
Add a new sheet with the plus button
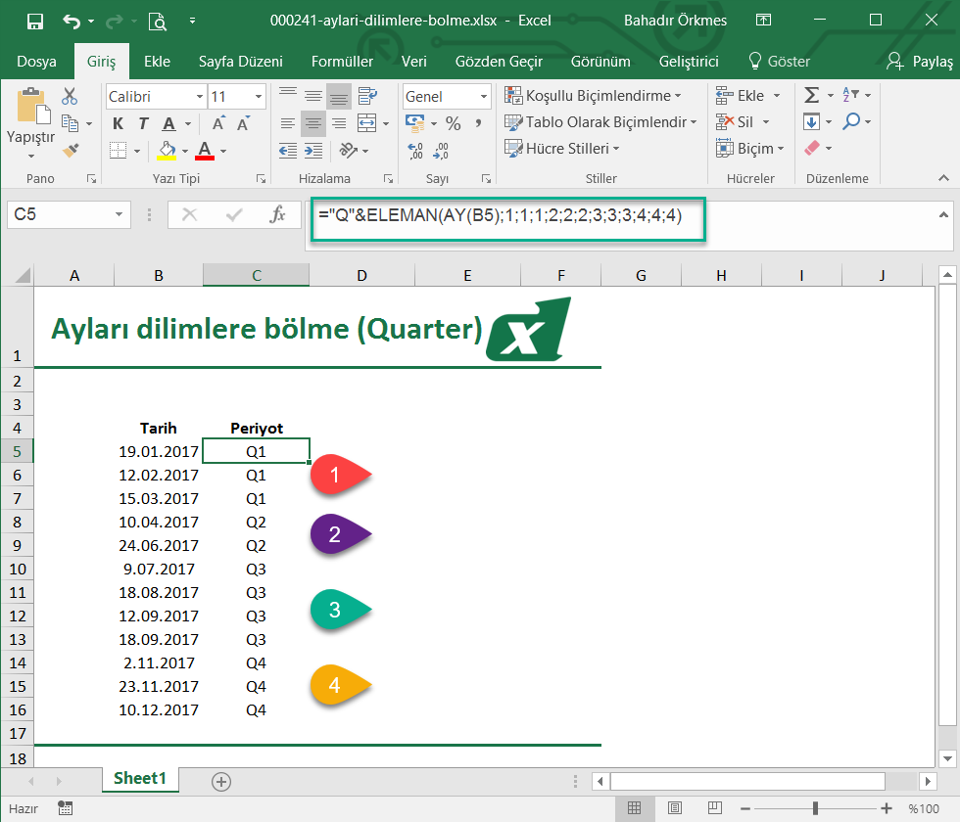221,782
